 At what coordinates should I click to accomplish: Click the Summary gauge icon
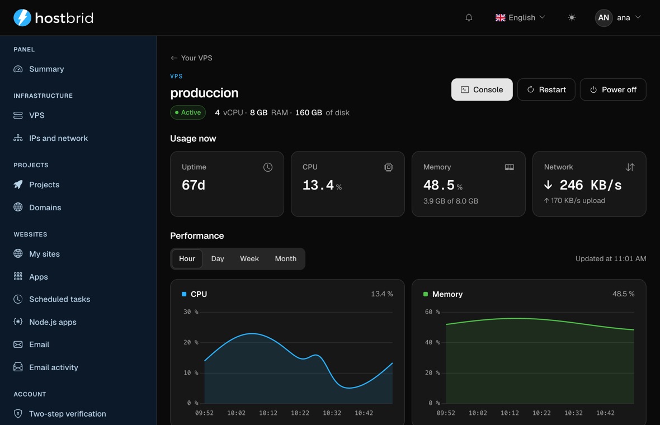point(18,69)
